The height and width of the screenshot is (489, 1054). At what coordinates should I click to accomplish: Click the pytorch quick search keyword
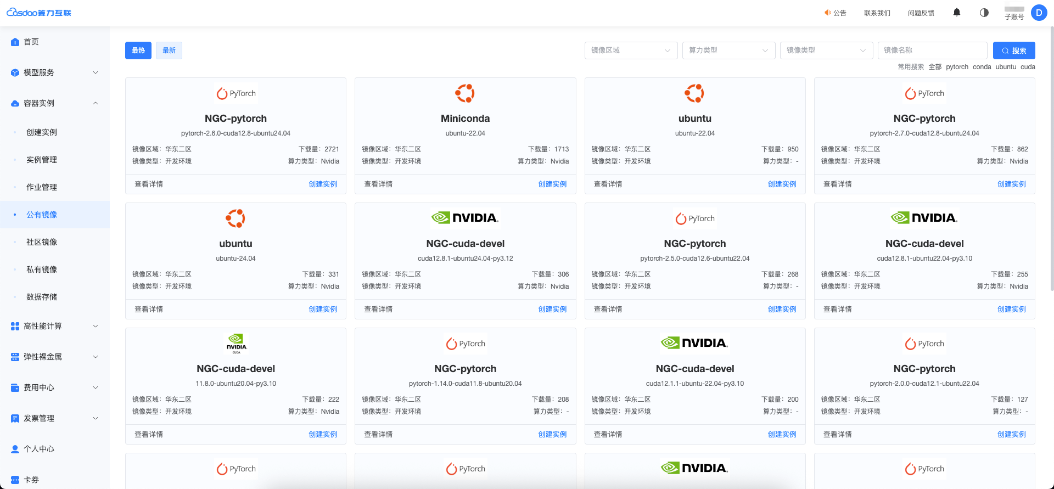pyautogui.click(x=957, y=67)
